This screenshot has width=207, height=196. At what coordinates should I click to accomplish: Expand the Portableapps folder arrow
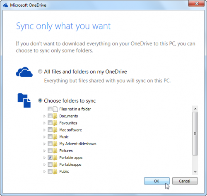(44, 165)
